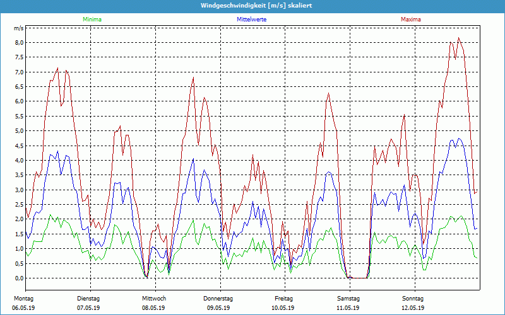Click the m/s unit label
The width and height of the screenshot is (505, 315).
pos(19,28)
